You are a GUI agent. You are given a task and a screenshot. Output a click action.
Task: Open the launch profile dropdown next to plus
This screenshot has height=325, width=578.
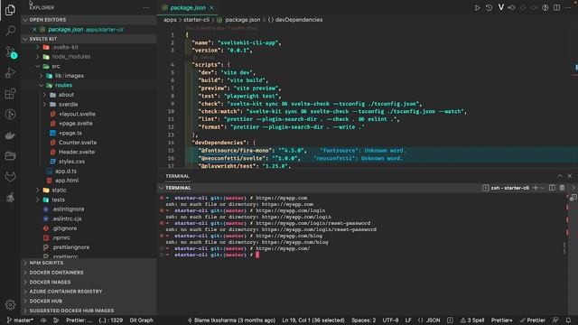tap(542, 188)
